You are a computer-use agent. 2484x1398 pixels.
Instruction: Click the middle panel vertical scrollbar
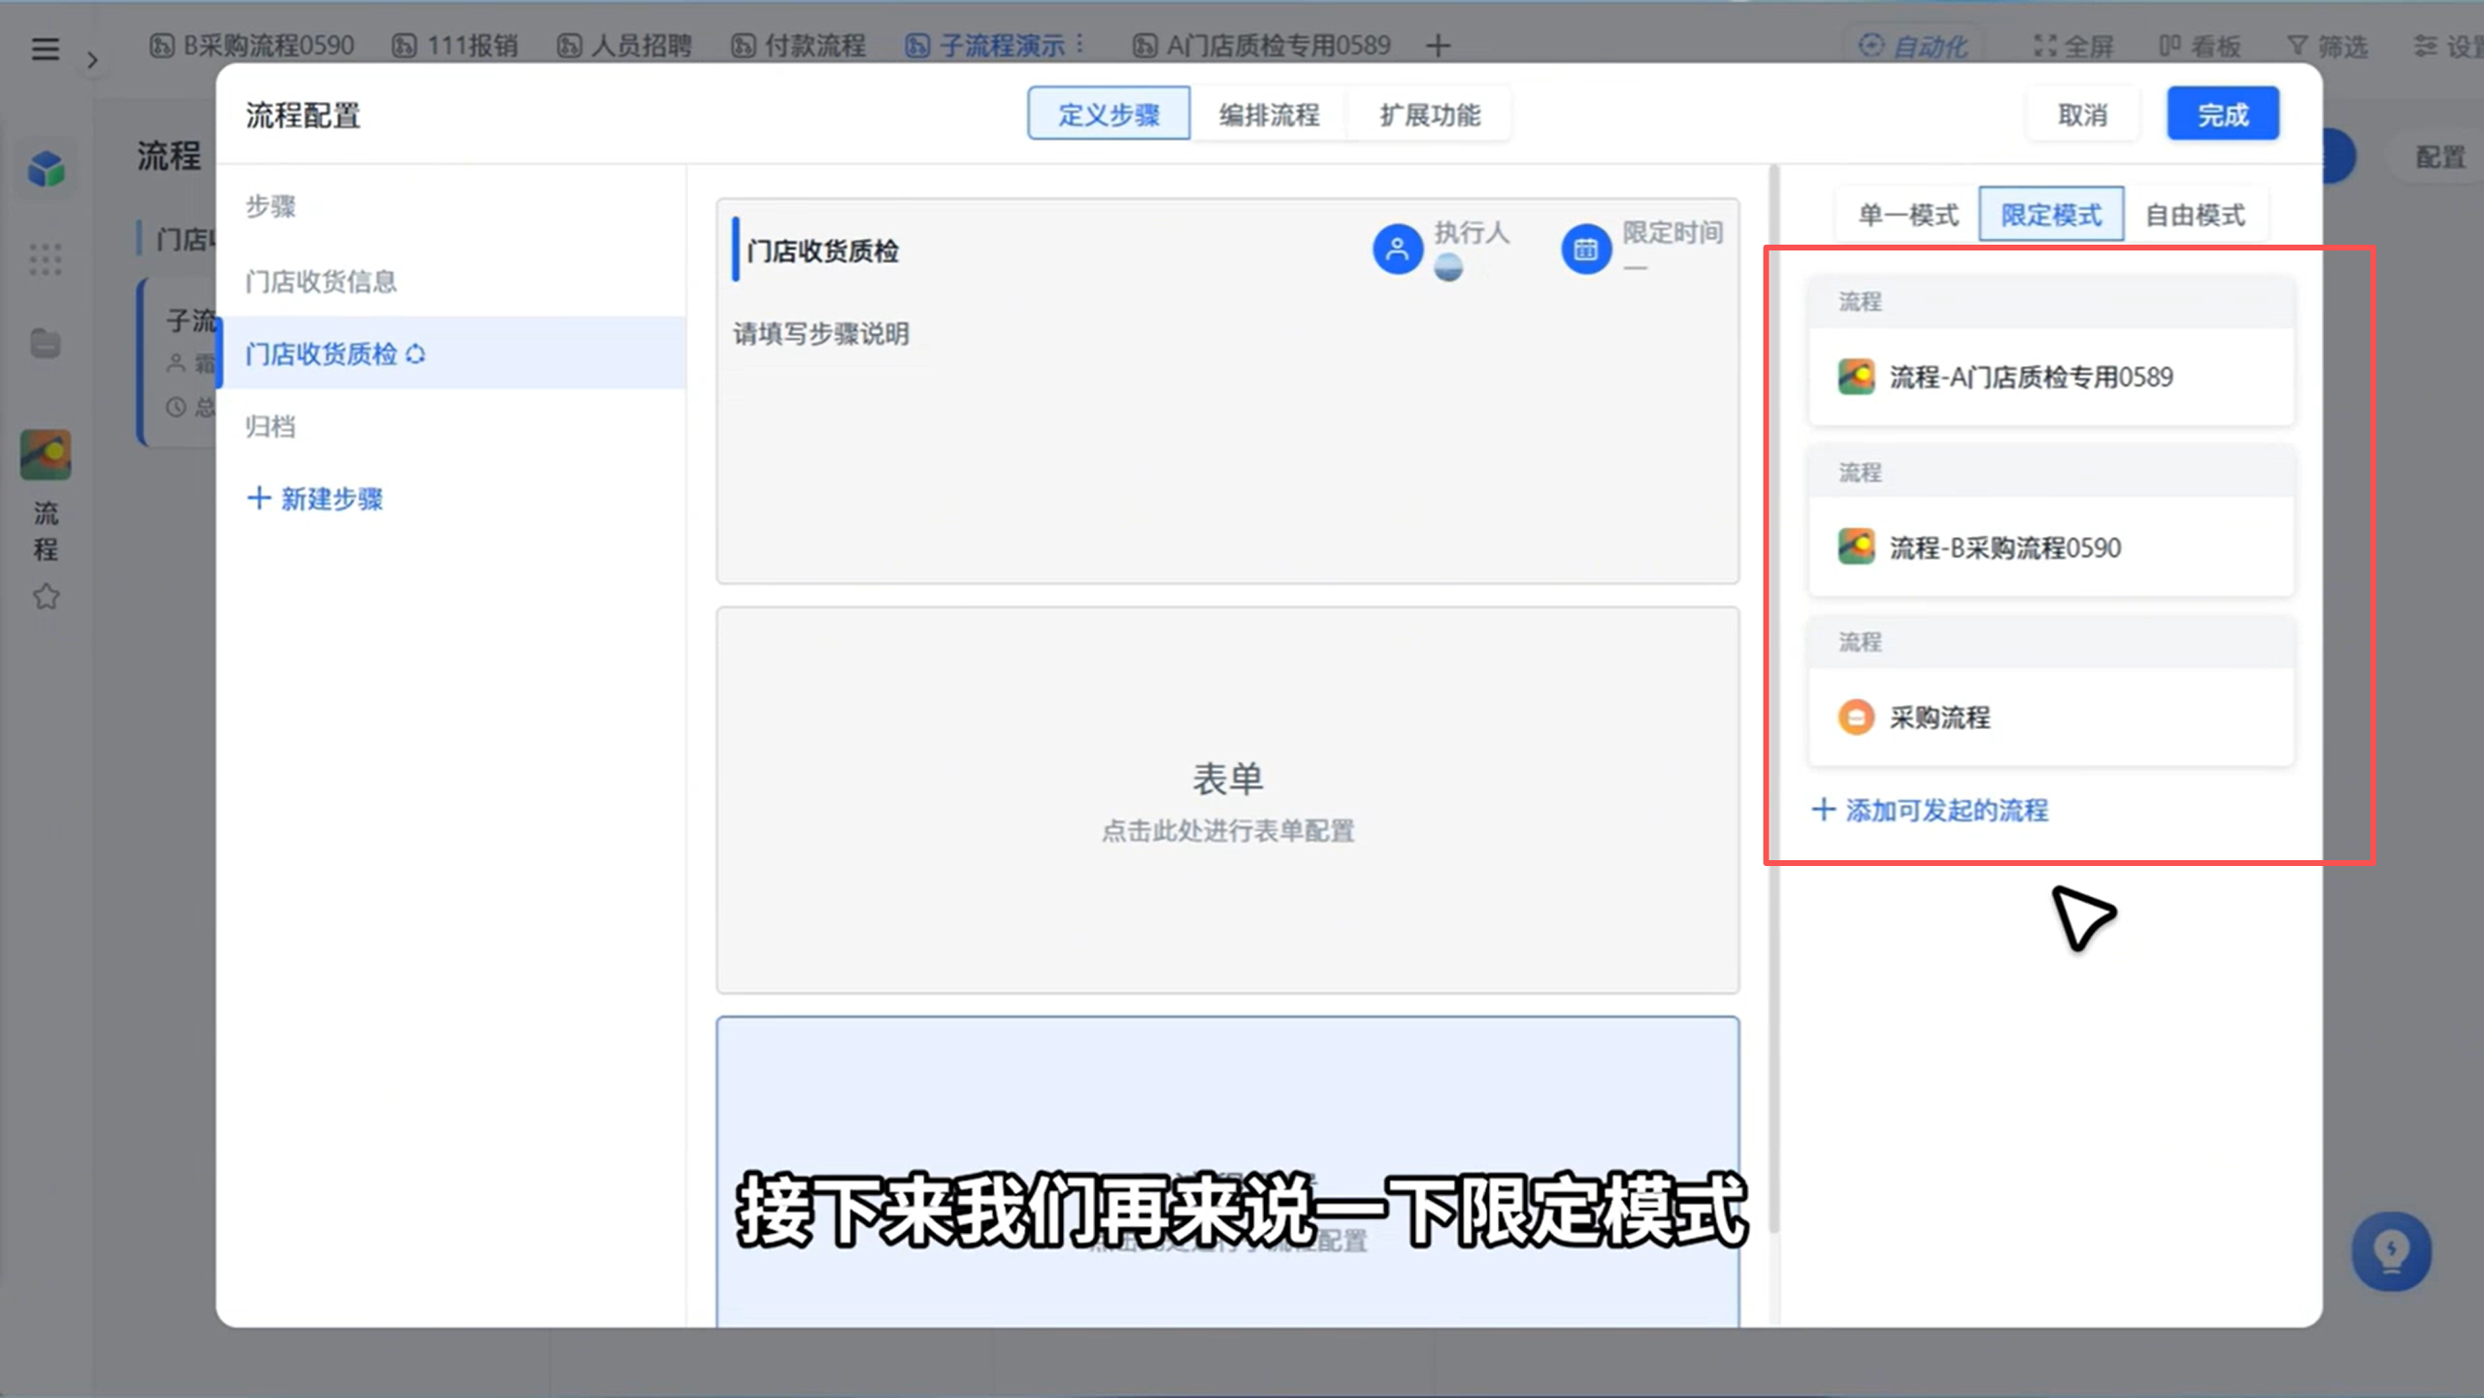1773,699
